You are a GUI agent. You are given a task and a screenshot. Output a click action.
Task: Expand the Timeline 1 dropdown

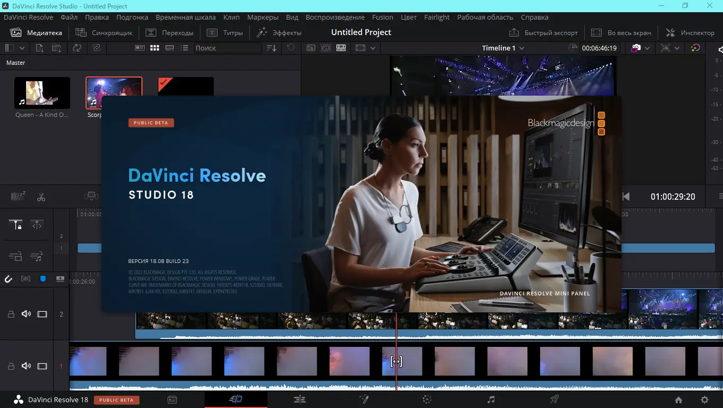522,48
